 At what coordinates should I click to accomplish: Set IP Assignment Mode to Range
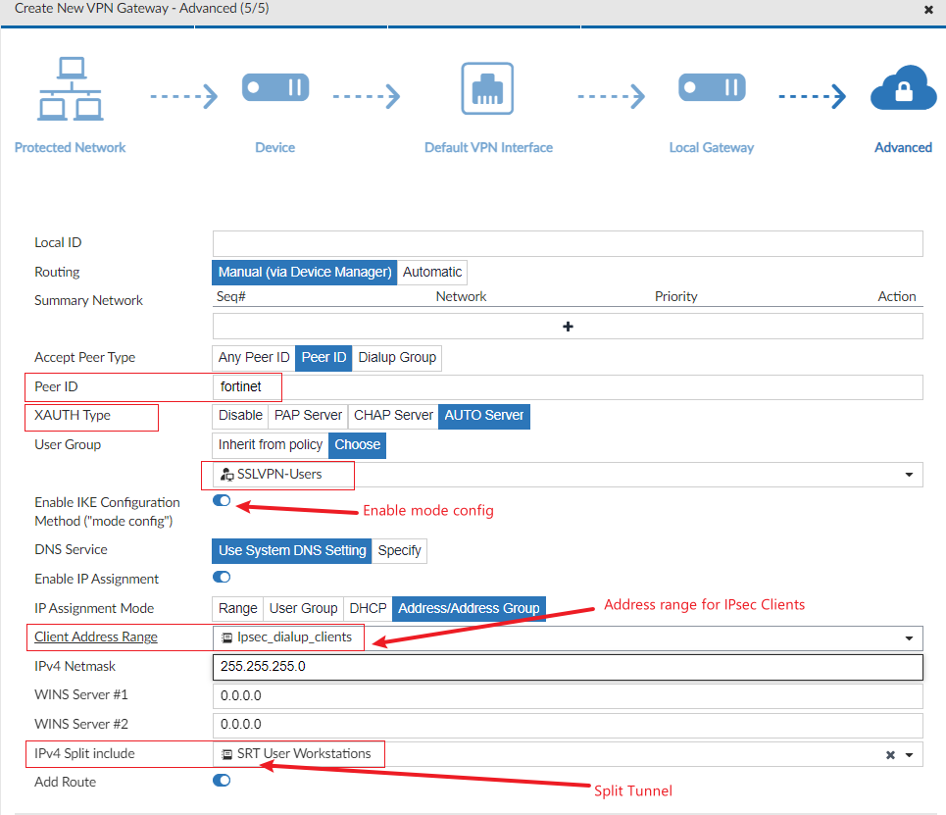pyautogui.click(x=237, y=608)
